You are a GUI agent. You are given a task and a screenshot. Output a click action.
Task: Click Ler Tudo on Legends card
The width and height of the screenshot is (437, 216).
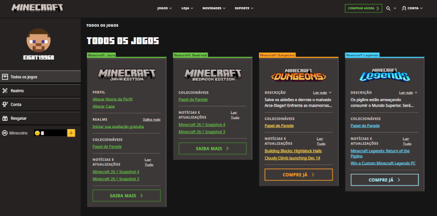tap(407, 141)
